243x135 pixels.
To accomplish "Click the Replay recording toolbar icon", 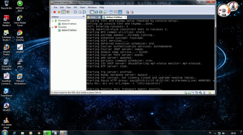I will 132,12.
